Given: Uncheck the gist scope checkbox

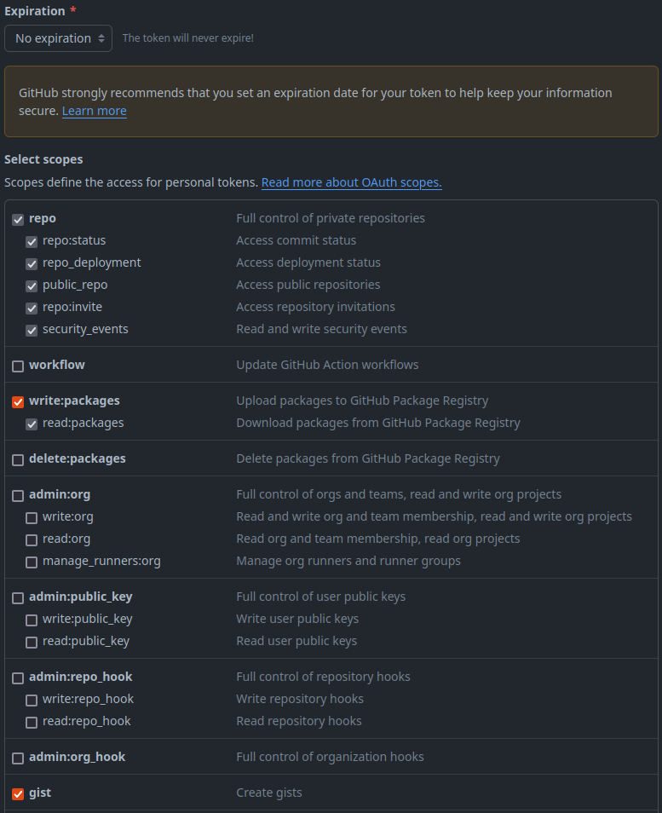Looking at the screenshot, I should [x=18, y=793].
